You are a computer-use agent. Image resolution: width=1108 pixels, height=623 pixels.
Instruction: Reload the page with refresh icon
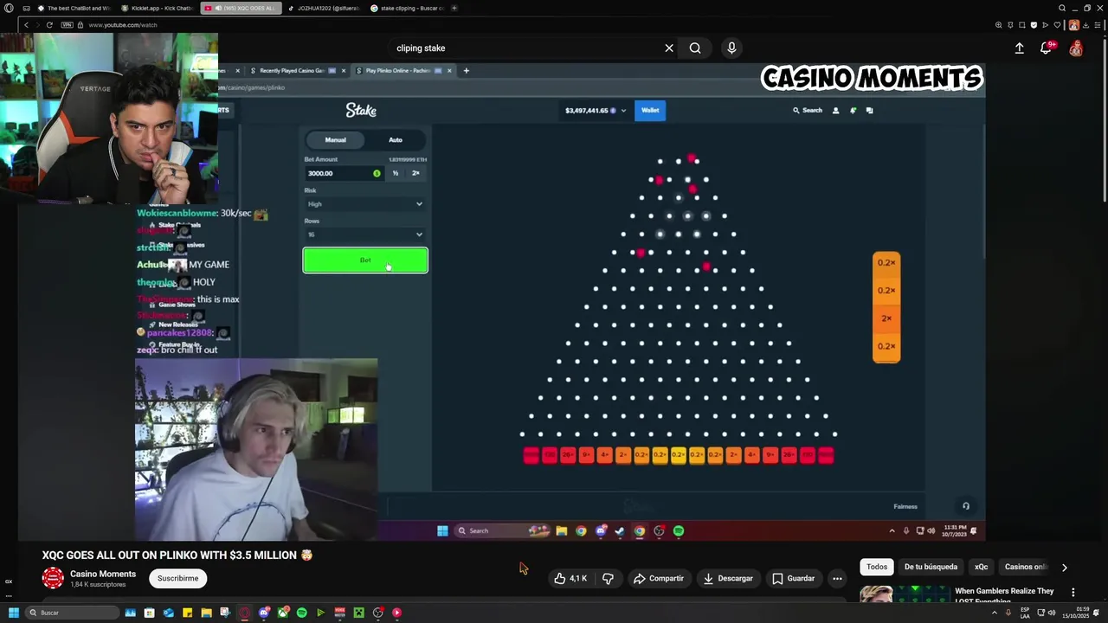pos(49,25)
